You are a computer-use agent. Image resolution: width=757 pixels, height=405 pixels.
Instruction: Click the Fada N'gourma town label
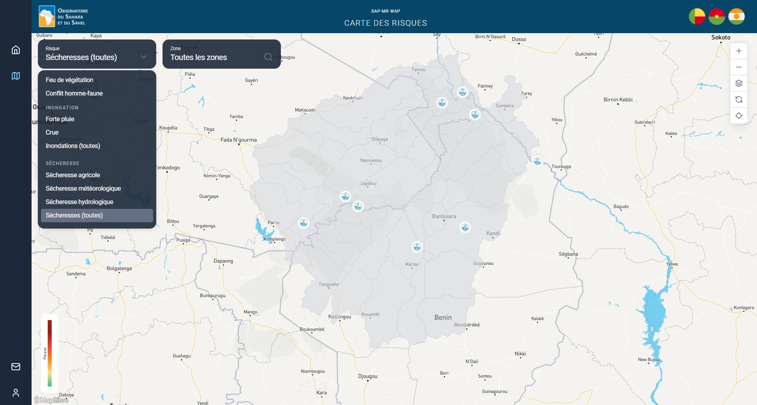tap(239, 140)
